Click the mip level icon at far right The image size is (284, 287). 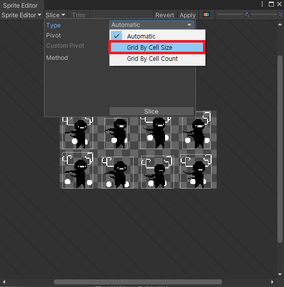[280, 15]
